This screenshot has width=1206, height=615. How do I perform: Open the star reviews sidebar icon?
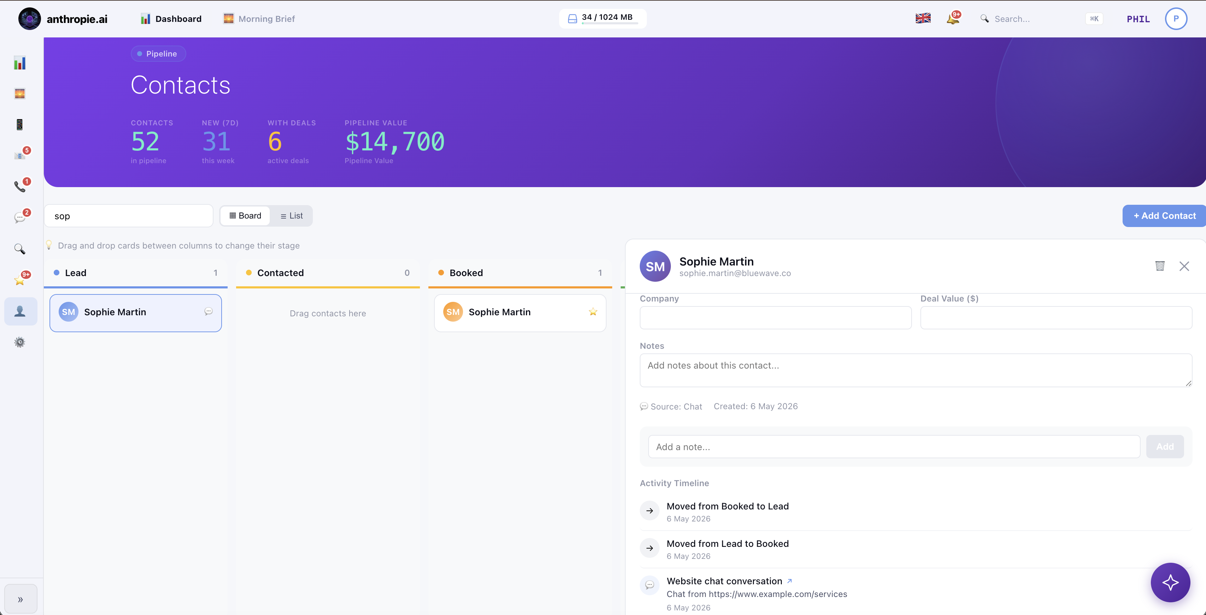point(20,280)
